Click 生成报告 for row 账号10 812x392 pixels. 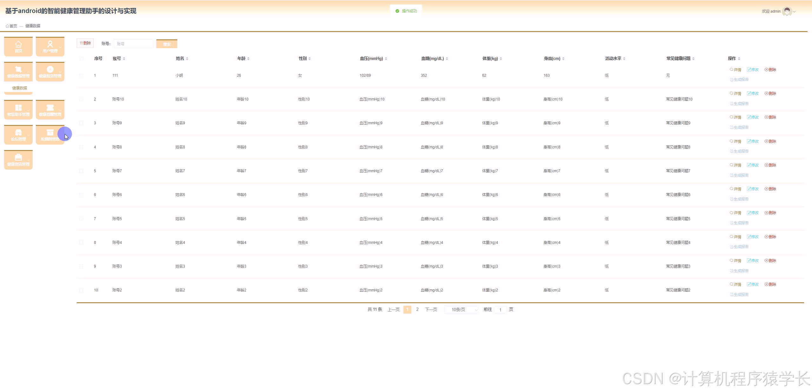coord(739,104)
